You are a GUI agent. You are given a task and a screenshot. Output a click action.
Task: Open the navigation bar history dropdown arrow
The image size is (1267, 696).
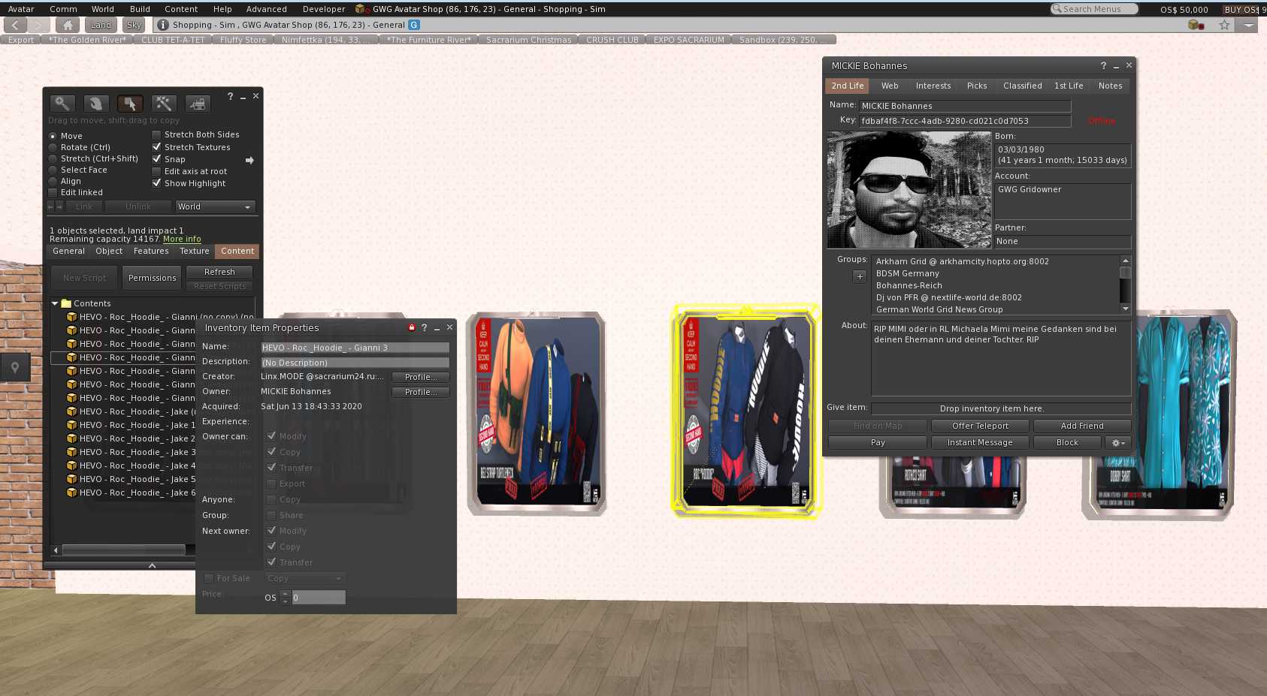1247,25
